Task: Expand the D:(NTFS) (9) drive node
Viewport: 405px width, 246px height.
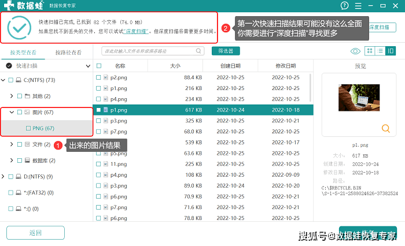Action: [3, 176]
